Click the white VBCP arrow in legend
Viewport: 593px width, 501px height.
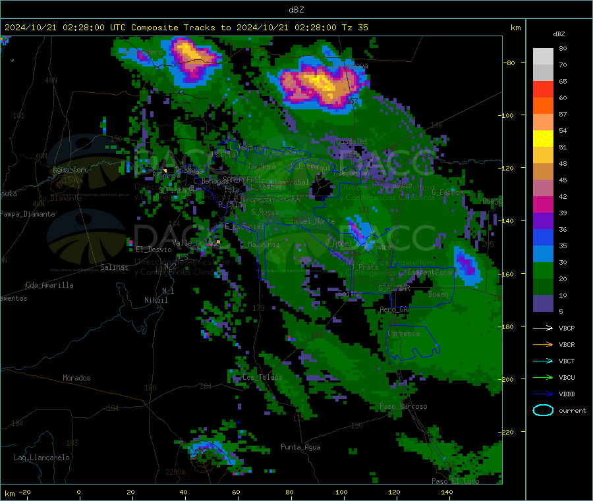click(543, 328)
